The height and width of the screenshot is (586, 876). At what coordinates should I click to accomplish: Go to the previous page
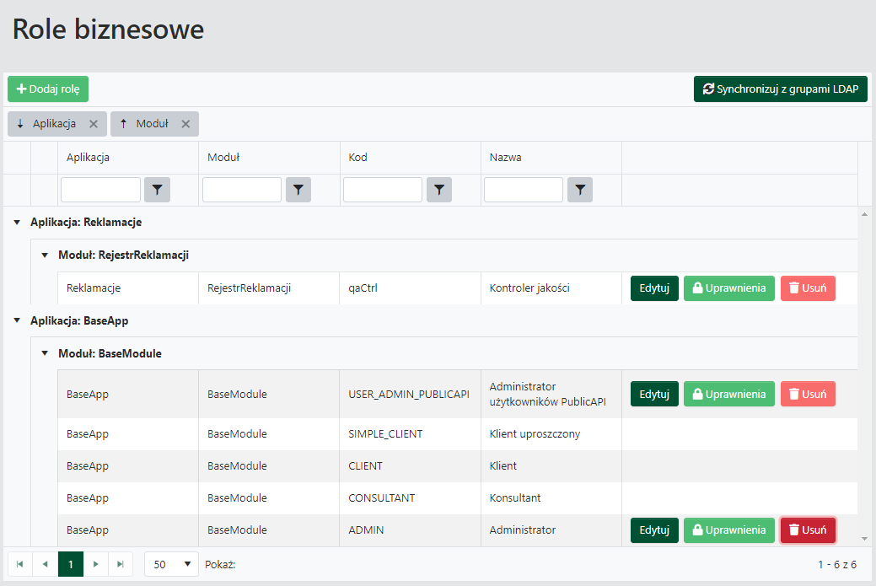pyautogui.click(x=46, y=564)
